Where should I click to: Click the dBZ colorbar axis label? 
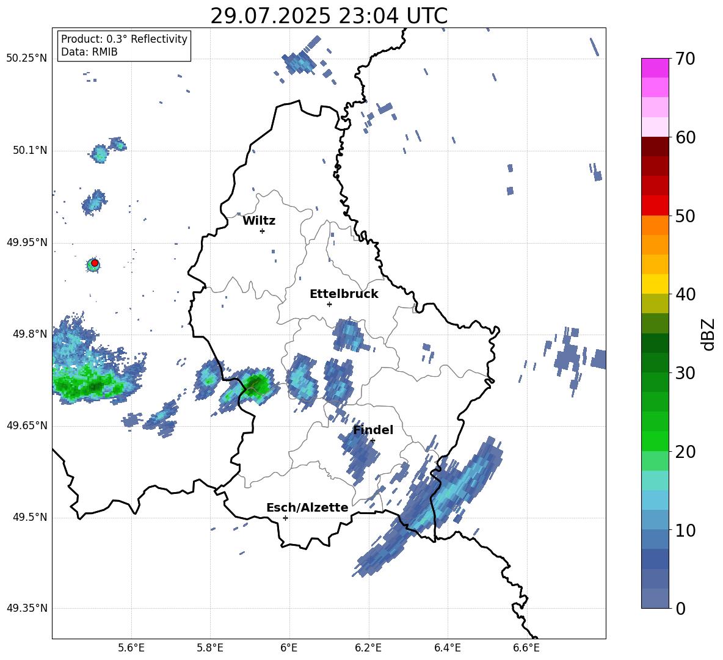point(708,334)
